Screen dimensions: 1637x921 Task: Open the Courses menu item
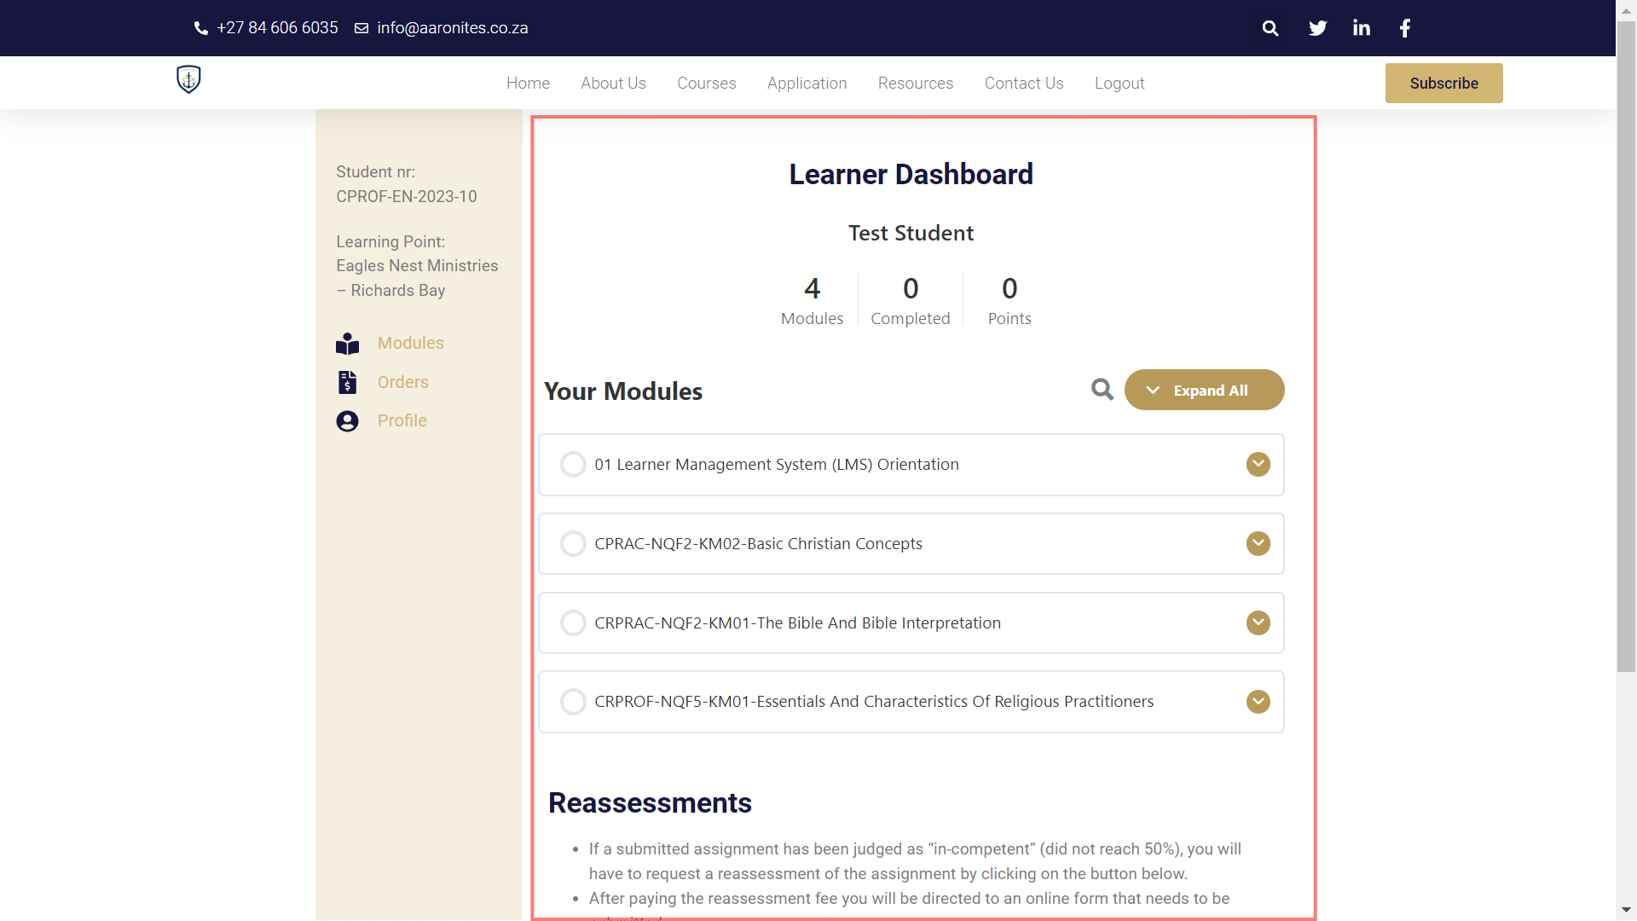[x=707, y=84]
